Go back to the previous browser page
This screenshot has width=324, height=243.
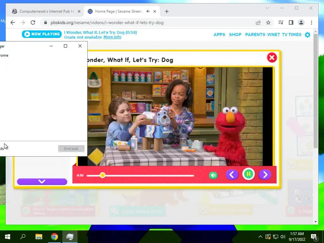[13, 22]
